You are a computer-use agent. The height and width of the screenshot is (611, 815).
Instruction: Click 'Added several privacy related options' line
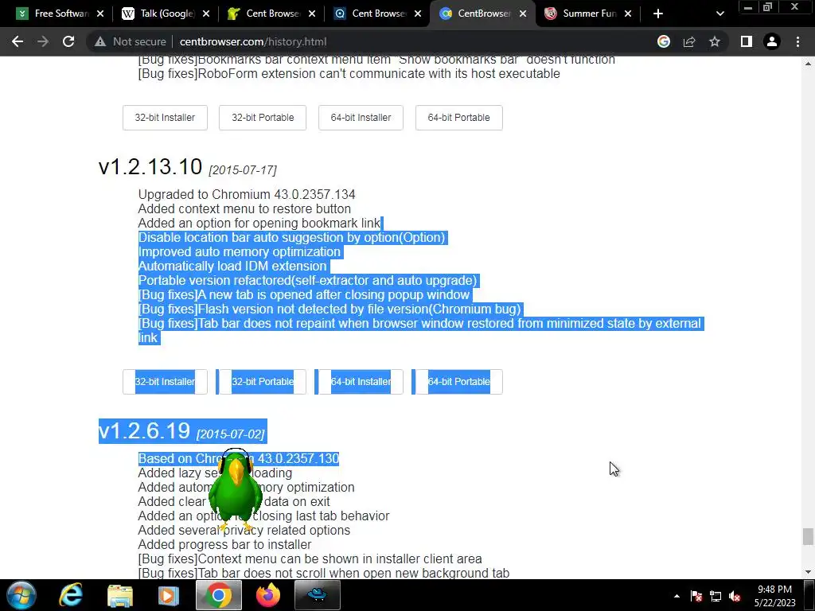click(x=244, y=531)
